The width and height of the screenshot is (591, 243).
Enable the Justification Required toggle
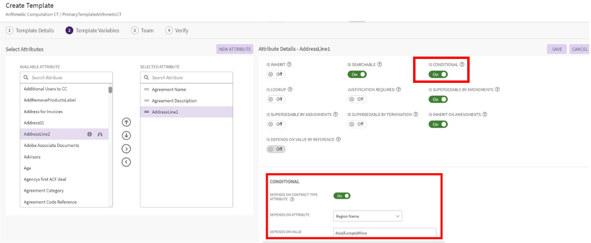(x=357, y=99)
